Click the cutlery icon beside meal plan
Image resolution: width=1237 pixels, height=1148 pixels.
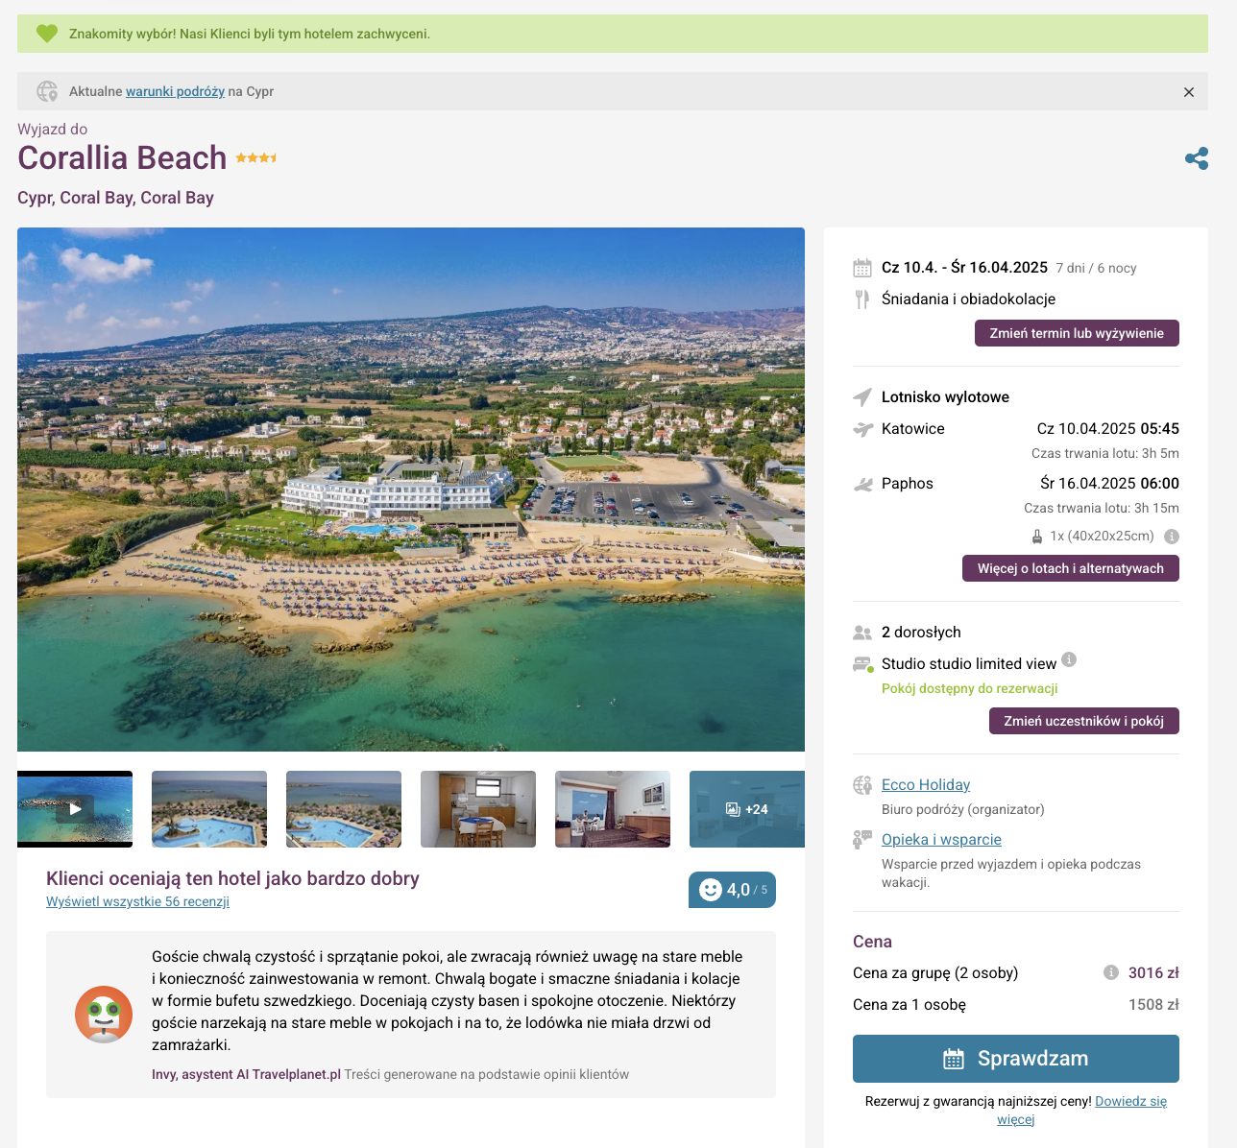[862, 299]
